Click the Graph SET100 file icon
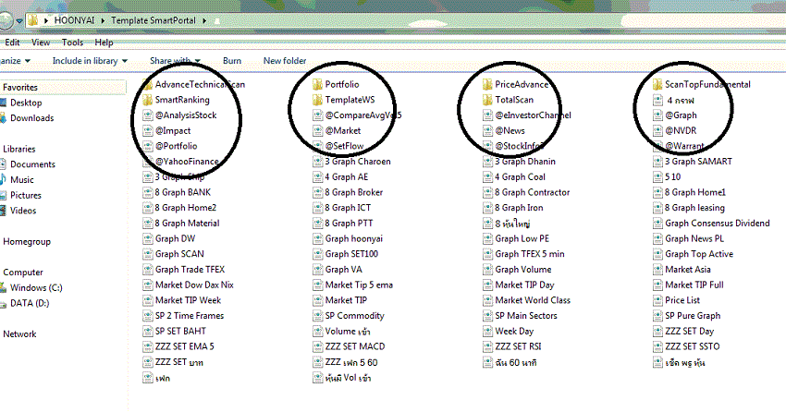 (x=317, y=254)
